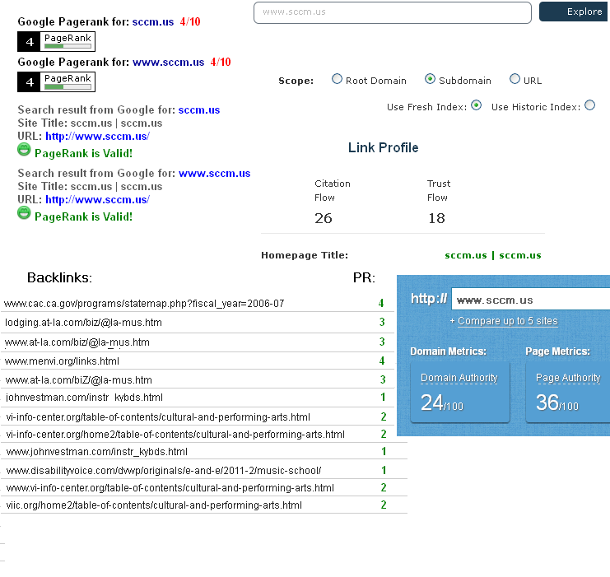Click backlink johnvestman.com/instr kybds.html
This screenshot has height=577, width=610.
[84, 398]
